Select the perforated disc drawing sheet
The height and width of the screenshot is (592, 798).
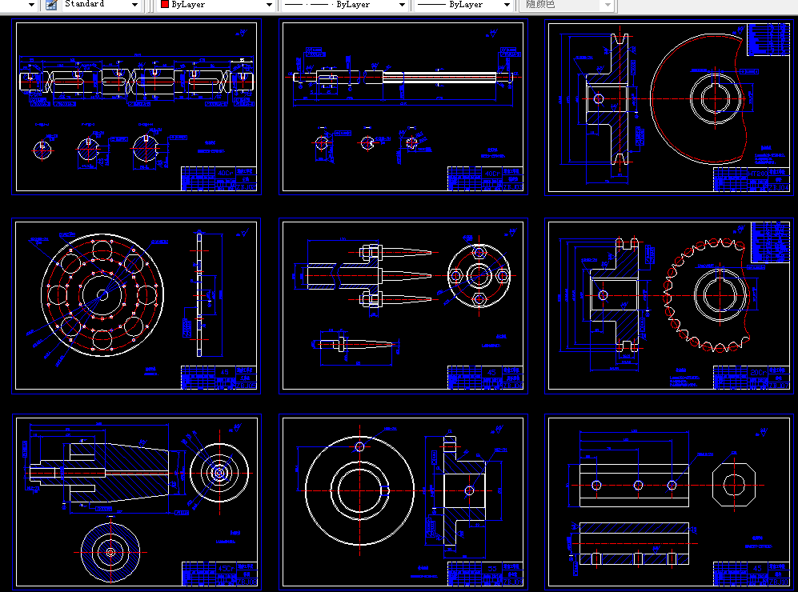(x=136, y=306)
